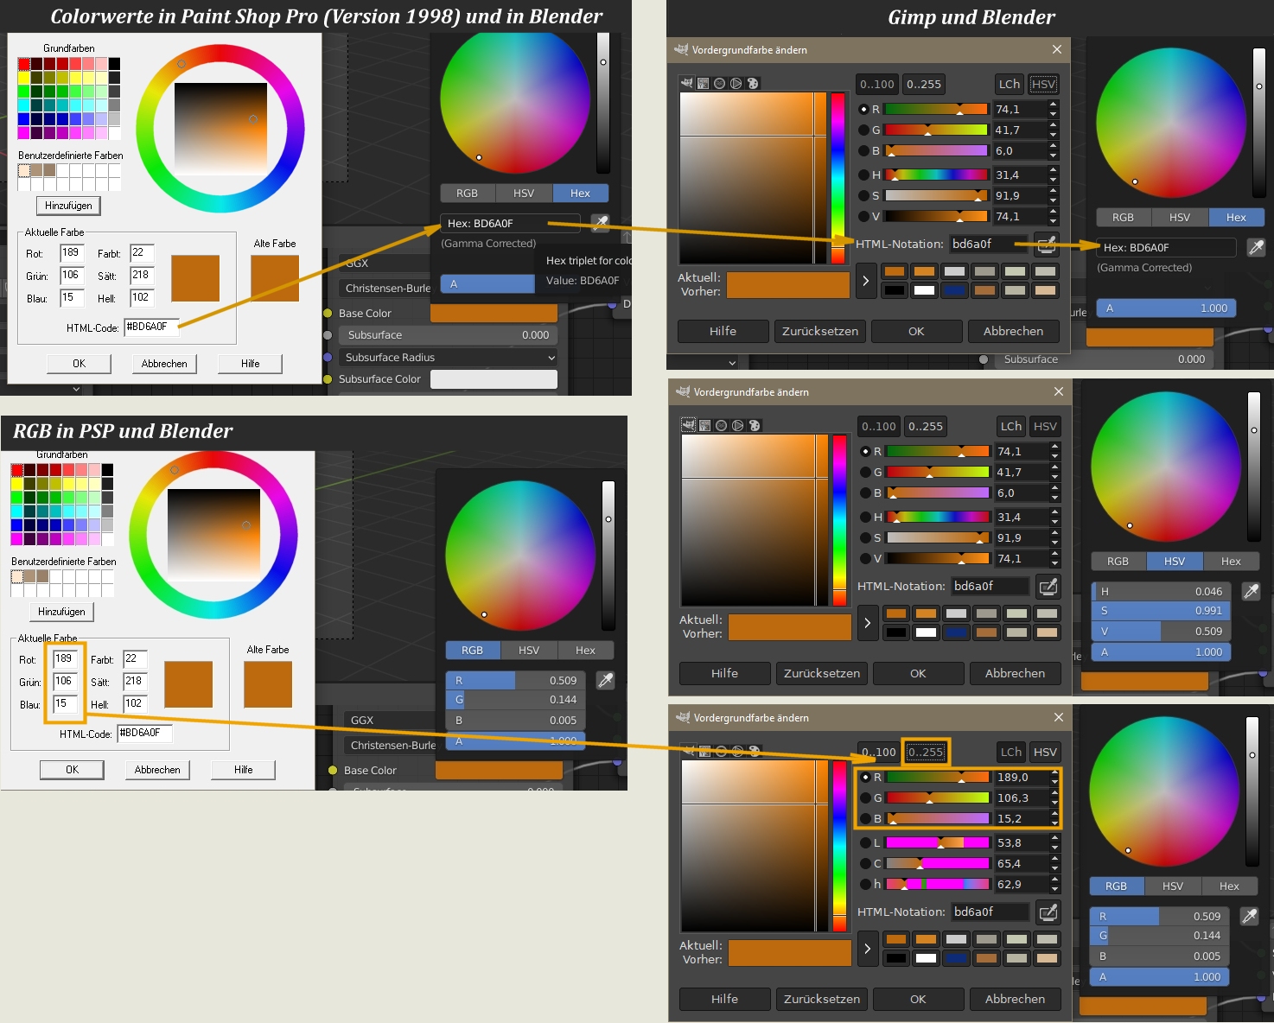Click the screen color picker in the bottom GIMP dialog

(x=1048, y=912)
